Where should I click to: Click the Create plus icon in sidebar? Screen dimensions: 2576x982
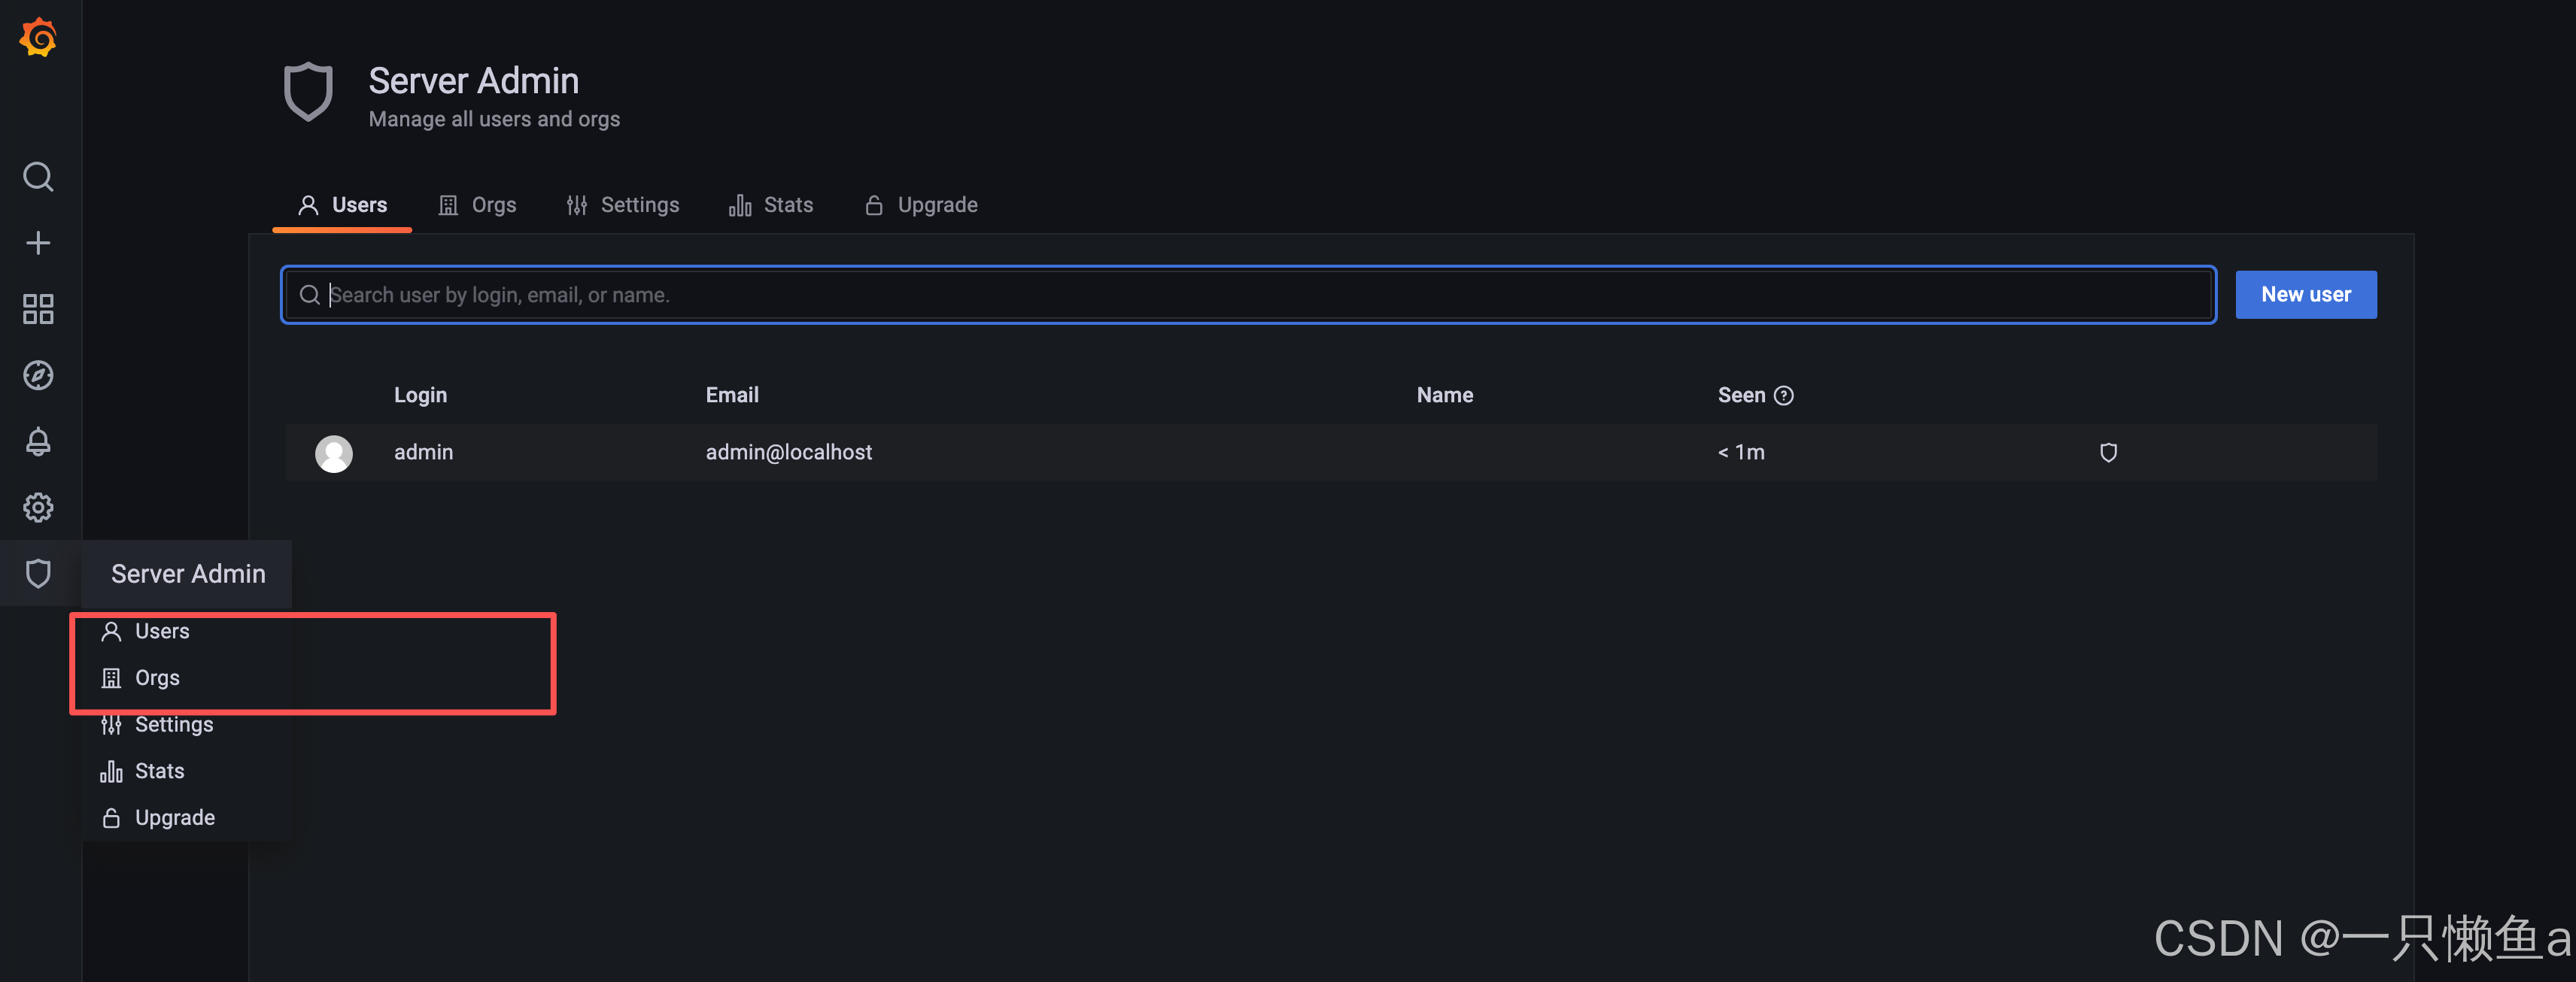38,243
